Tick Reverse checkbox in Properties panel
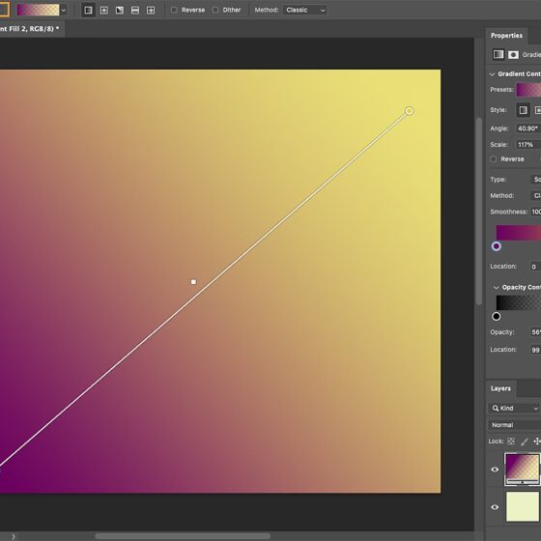The height and width of the screenshot is (541, 541). click(x=494, y=159)
